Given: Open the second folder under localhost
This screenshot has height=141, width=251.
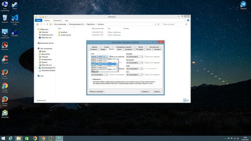Looking at the screenshot, I should 65,35.
